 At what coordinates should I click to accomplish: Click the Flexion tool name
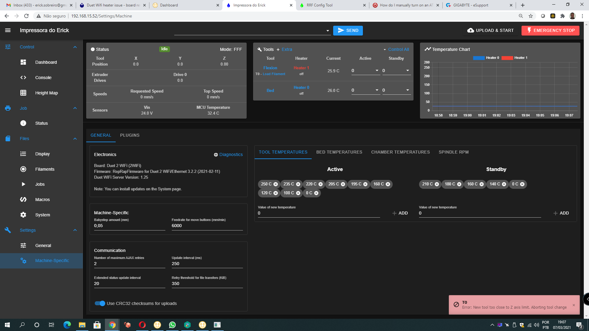[270, 68]
